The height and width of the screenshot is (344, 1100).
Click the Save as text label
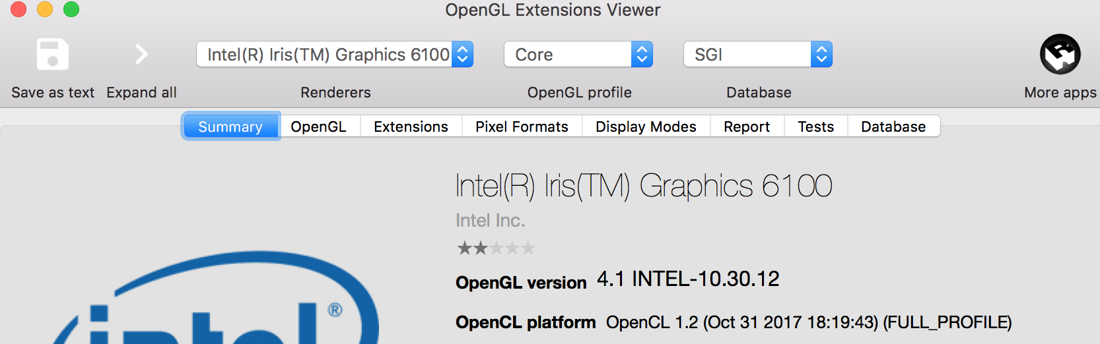53,93
